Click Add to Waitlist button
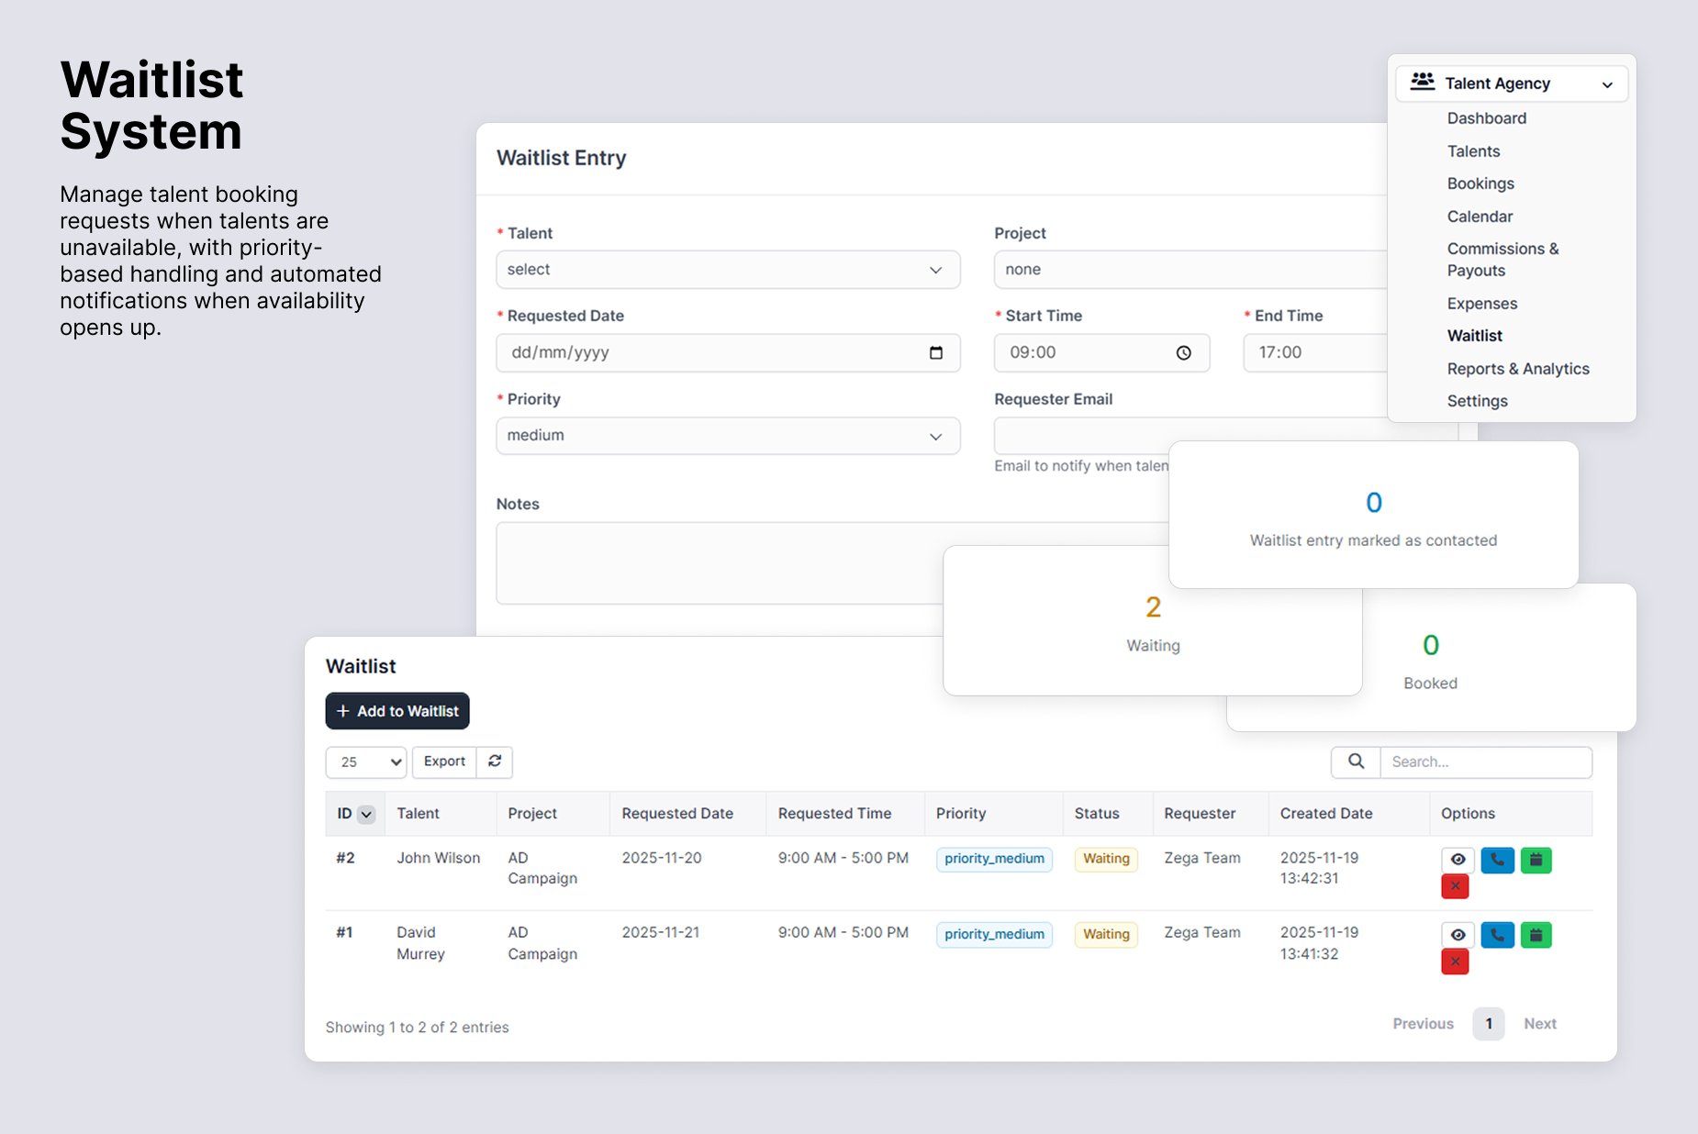Viewport: 1698px width, 1134px height. tap(397, 711)
